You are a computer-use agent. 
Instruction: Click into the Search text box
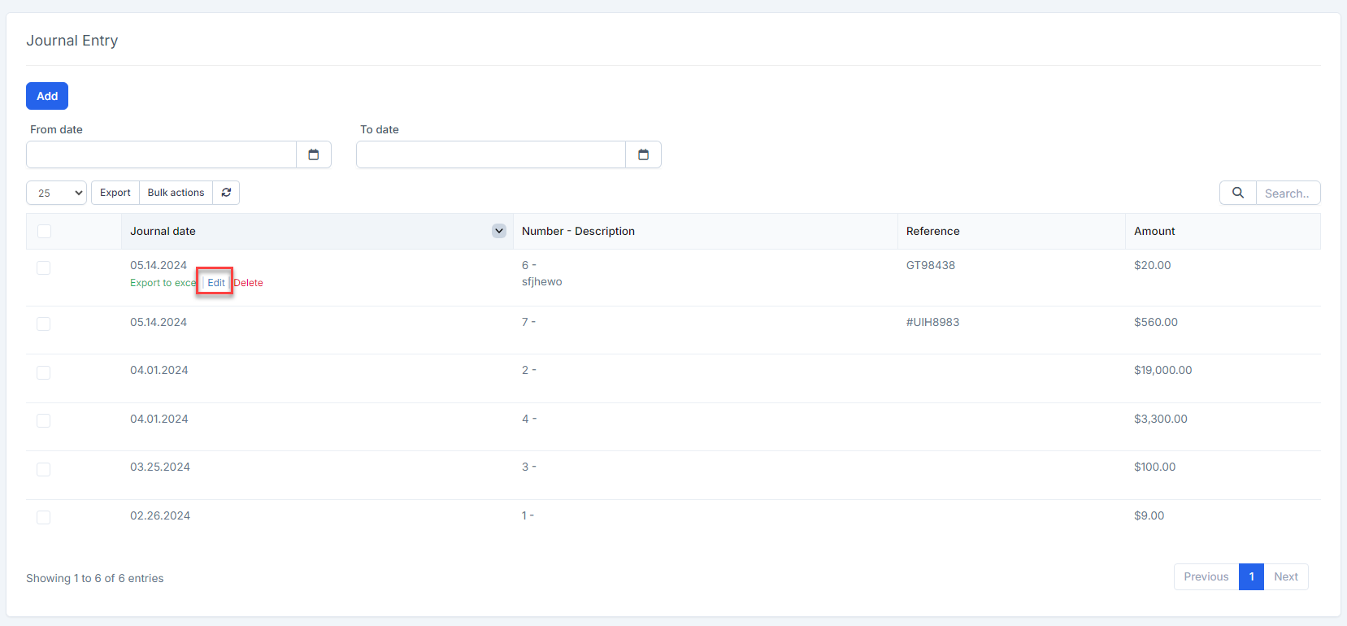click(1287, 193)
